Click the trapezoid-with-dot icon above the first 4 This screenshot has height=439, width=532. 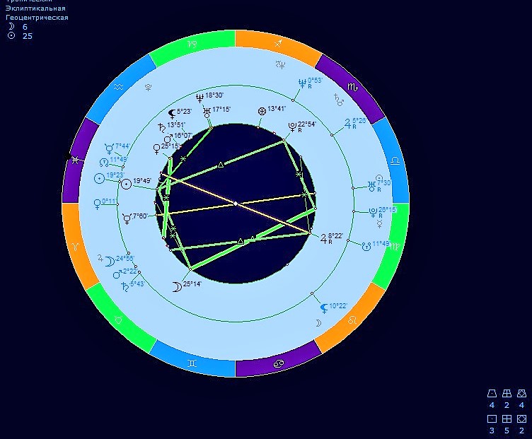pyautogui.click(x=492, y=394)
